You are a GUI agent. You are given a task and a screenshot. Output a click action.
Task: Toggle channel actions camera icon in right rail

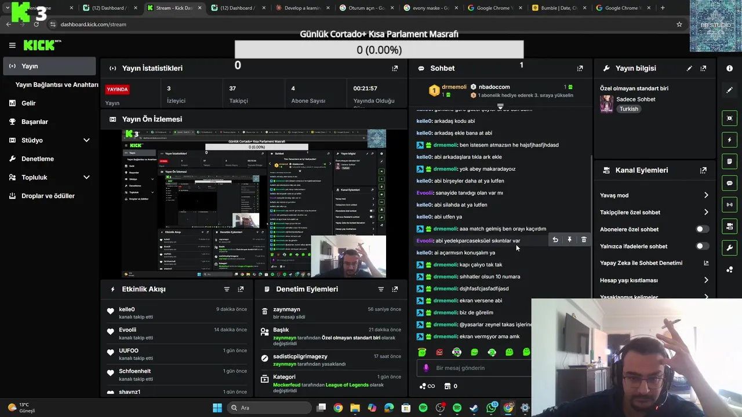pos(729,226)
